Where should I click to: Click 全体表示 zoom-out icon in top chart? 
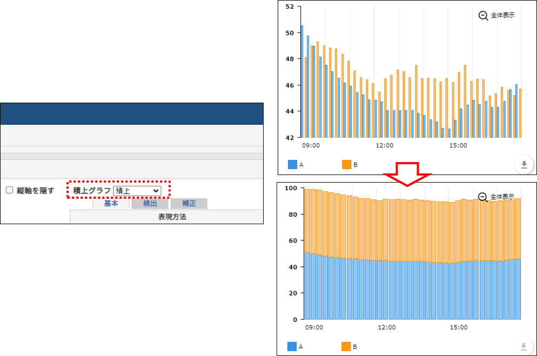[x=483, y=16]
